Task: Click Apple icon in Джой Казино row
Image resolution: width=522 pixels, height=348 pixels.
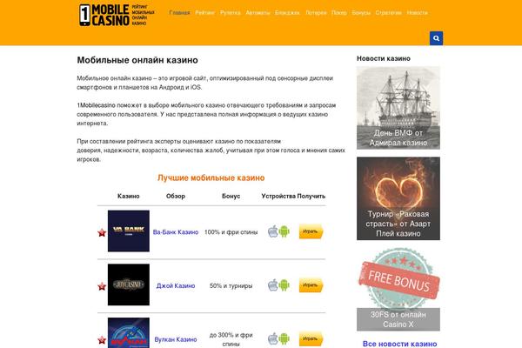Action: pyautogui.click(x=273, y=285)
